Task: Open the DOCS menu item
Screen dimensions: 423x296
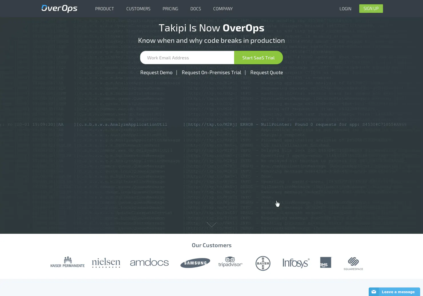Action: [195, 9]
